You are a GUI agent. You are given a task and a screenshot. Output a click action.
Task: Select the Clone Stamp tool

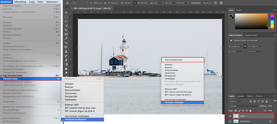coord(66,51)
